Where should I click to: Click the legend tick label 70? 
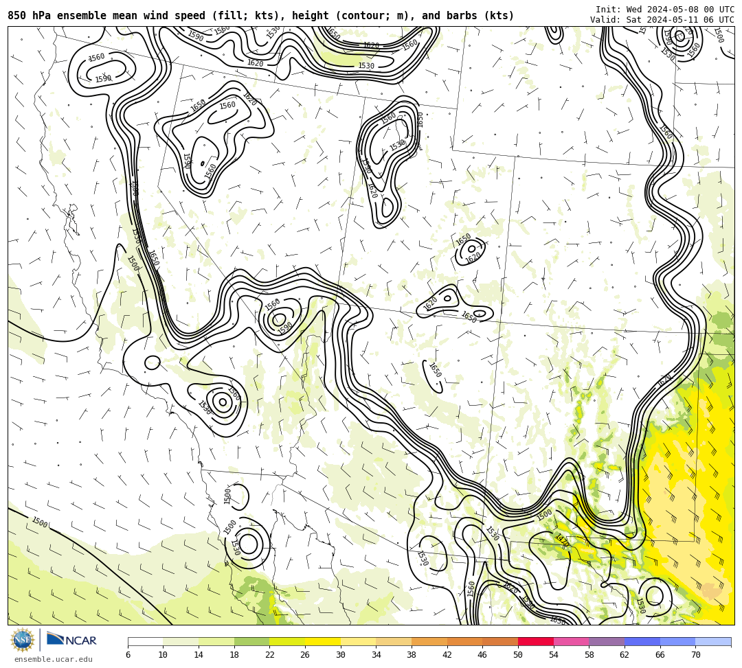click(x=695, y=655)
